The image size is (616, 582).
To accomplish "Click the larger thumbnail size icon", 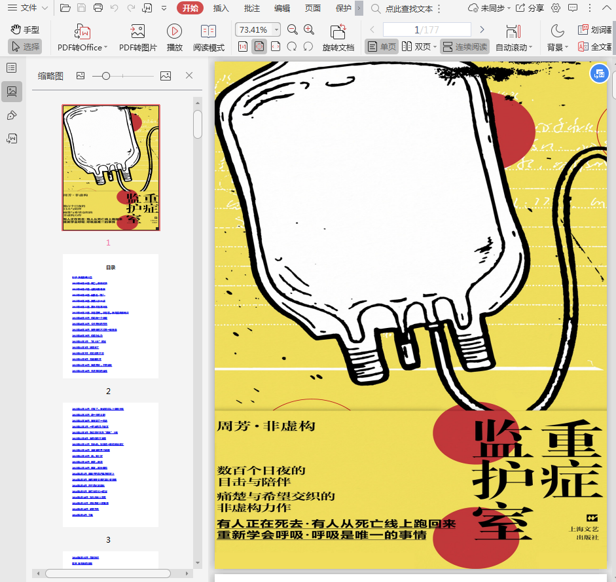I will 166,76.
